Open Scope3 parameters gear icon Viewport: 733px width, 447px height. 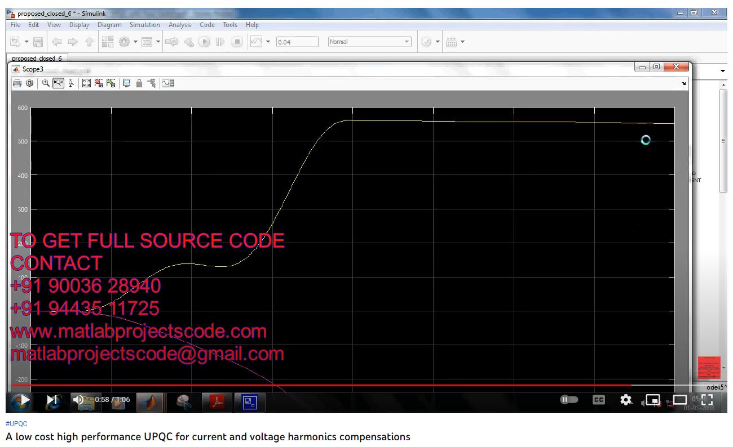(29, 83)
